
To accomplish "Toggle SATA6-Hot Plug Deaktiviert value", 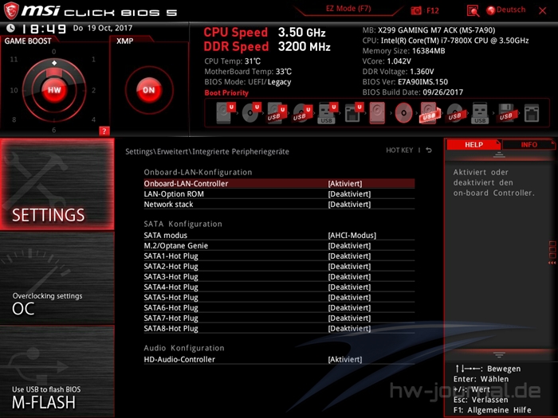I will coord(349,307).
